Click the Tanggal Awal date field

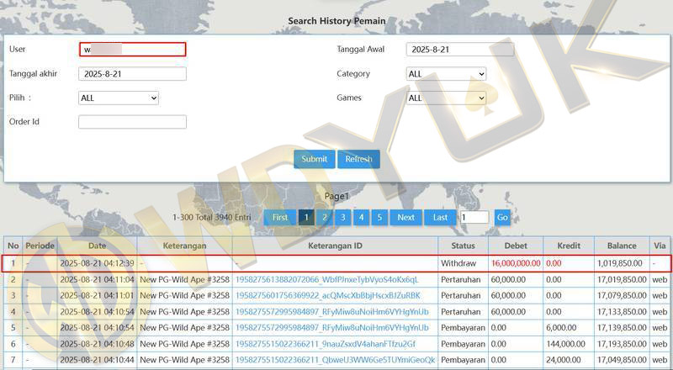[460, 50]
